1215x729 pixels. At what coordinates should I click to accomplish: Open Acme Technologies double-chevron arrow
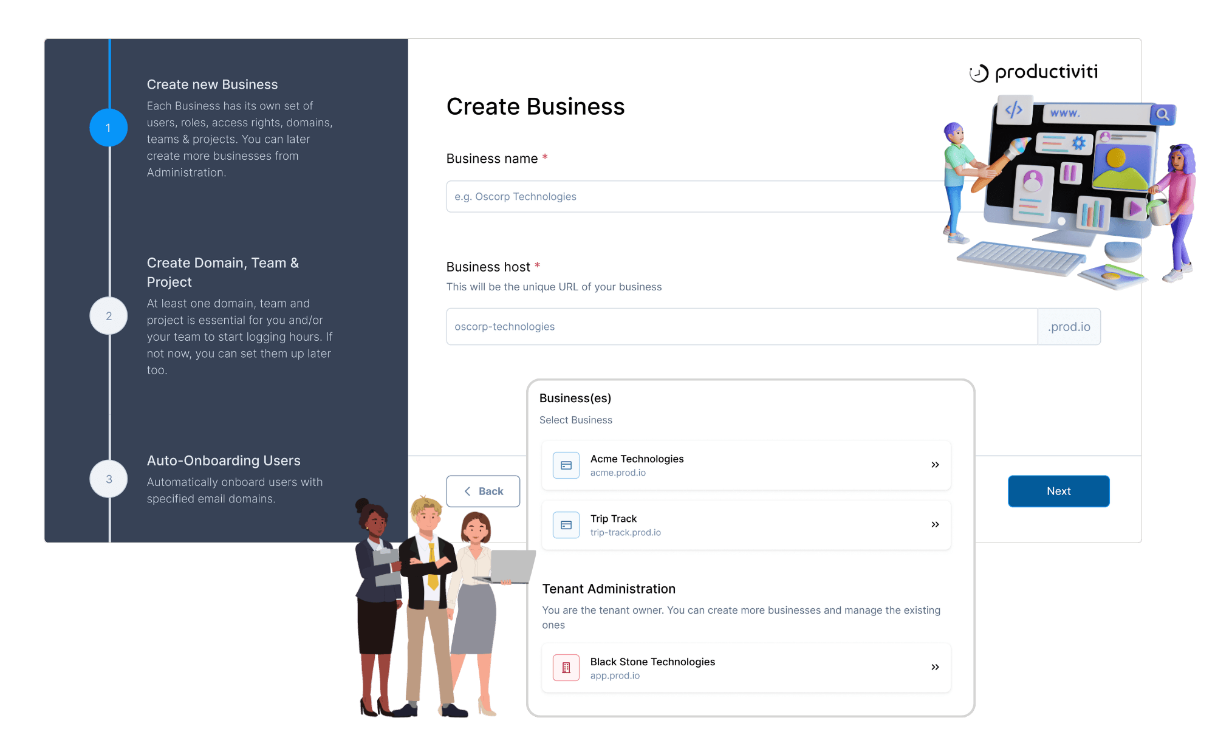coord(935,465)
